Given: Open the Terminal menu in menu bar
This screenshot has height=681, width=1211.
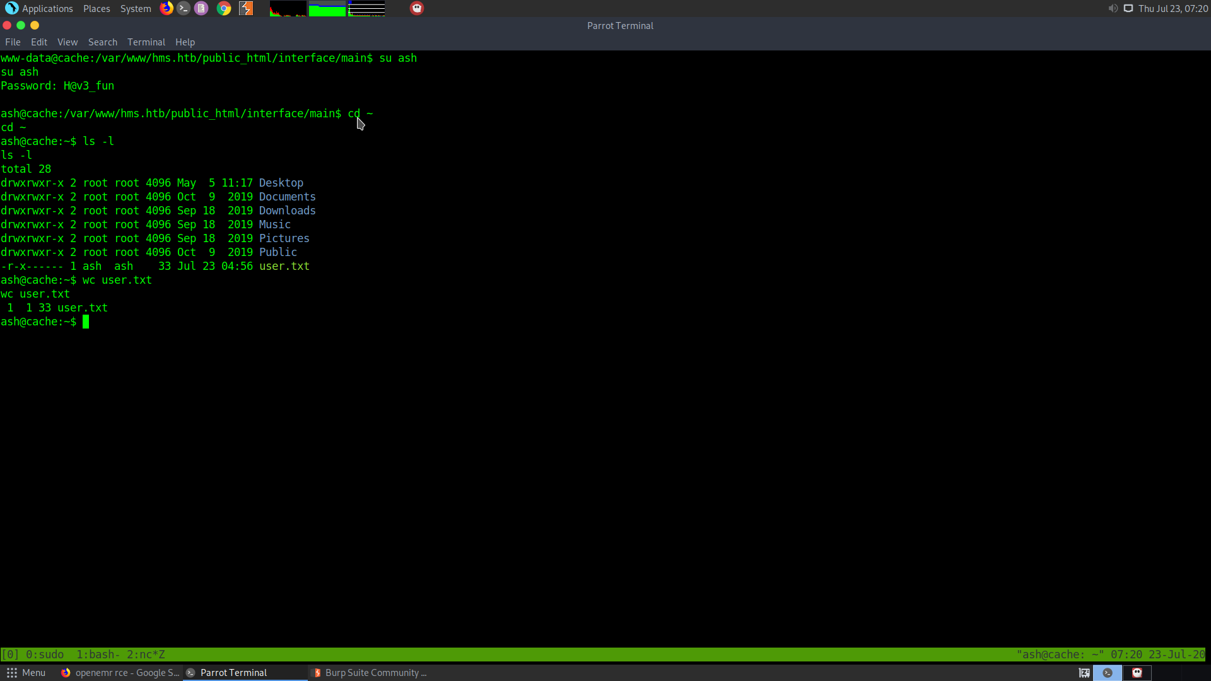Looking at the screenshot, I should (x=146, y=42).
